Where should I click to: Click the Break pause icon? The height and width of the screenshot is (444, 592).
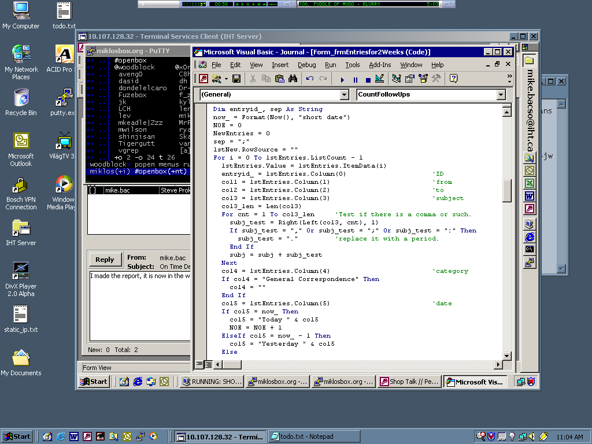(355, 79)
